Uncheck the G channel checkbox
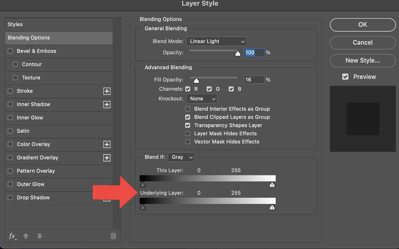 click(x=209, y=89)
